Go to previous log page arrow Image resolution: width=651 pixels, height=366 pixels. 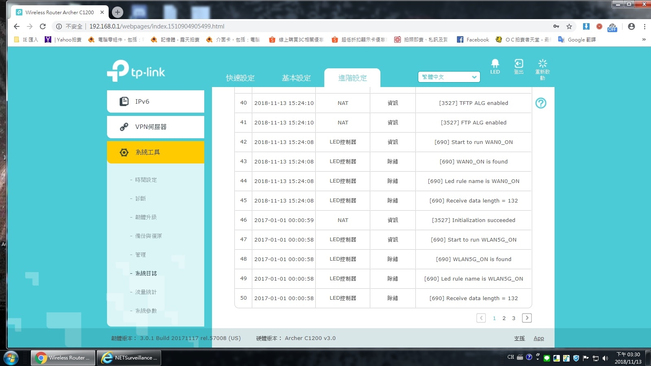coord(481,318)
